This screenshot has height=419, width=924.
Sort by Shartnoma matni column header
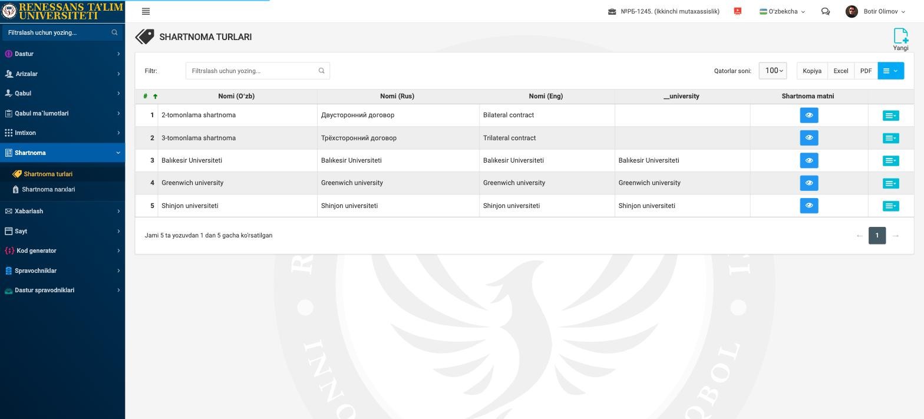click(x=808, y=96)
